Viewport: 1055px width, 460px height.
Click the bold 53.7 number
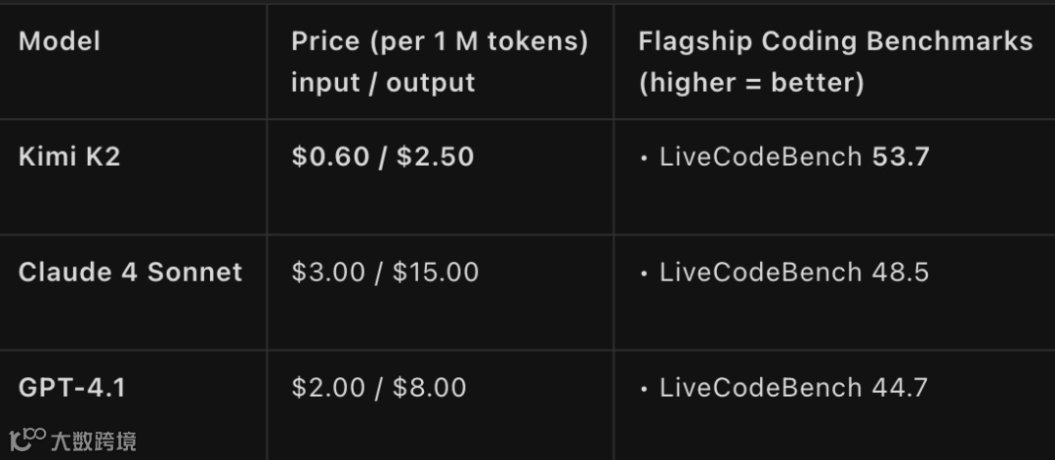tap(901, 156)
